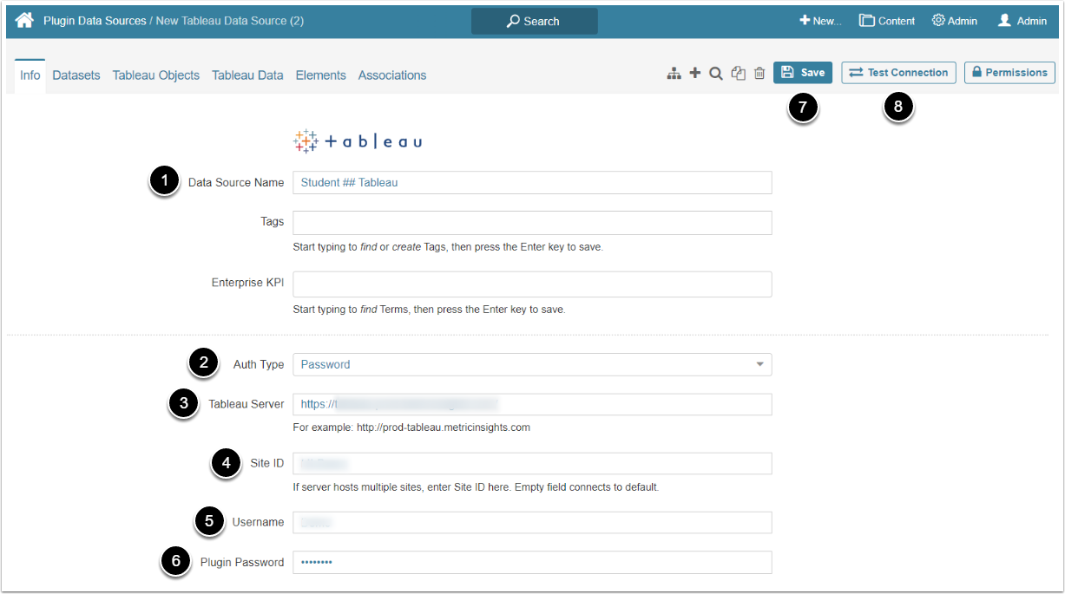Switch to the Tableau Objects tab
This screenshot has width=1065, height=594.
(156, 75)
